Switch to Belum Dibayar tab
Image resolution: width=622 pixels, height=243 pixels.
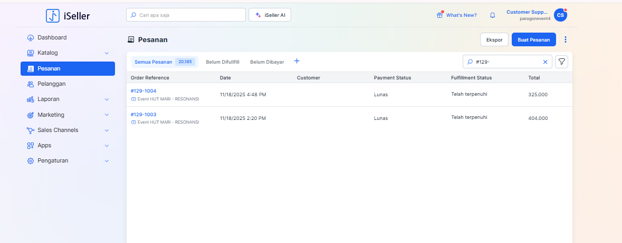267,62
